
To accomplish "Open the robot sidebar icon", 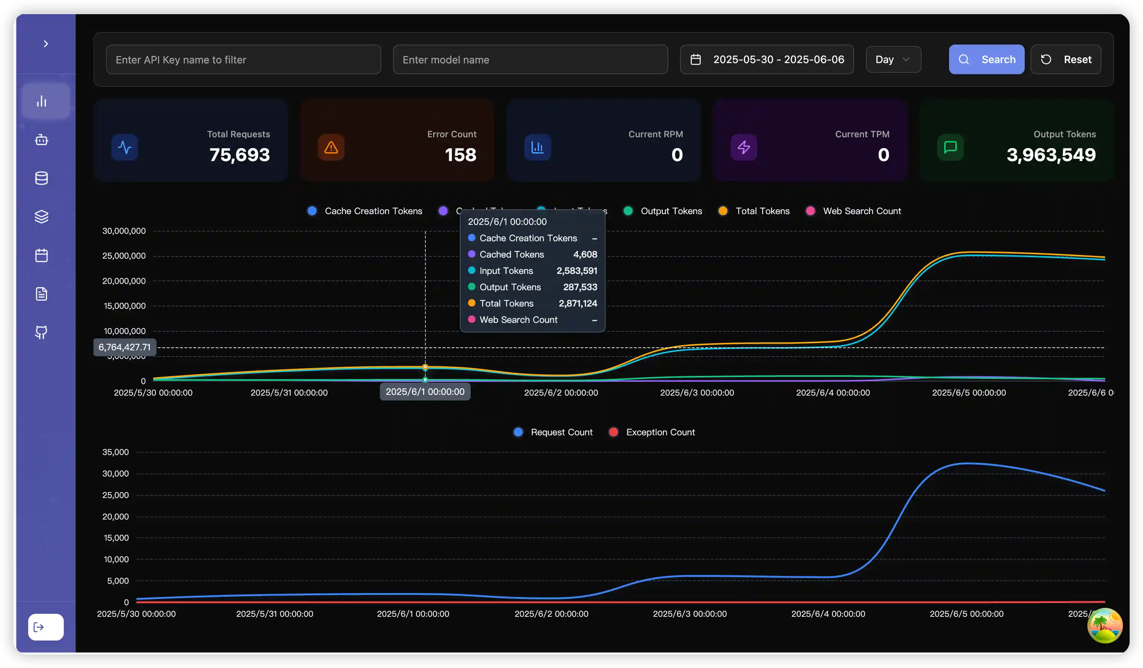I will pos(42,140).
